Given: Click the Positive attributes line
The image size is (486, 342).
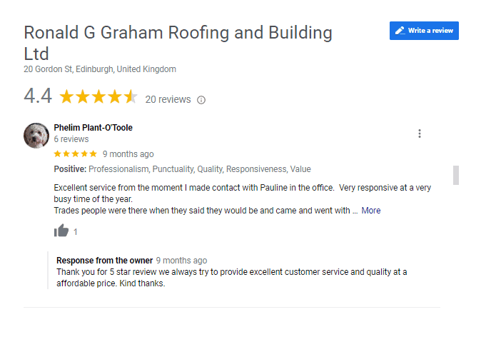Looking at the screenshot, I should [x=182, y=169].
